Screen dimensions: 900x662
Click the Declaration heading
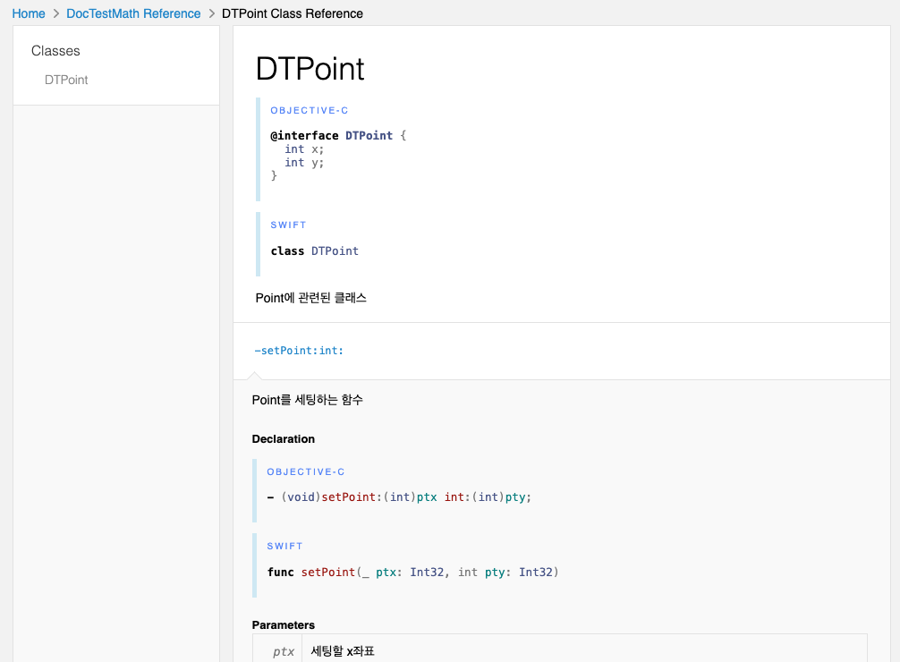[x=283, y=438]
